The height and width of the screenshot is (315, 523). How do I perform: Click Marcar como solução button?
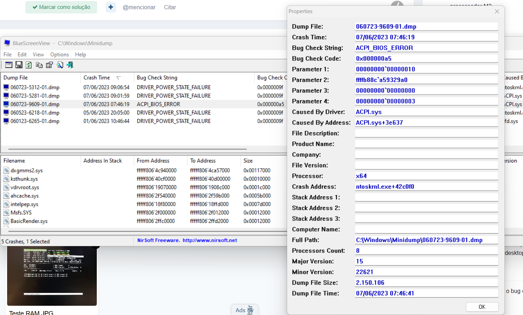(x=61, y=7)
